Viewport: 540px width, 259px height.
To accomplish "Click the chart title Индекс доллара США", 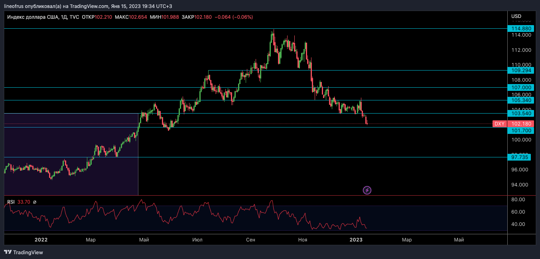I will pos(32,17).
